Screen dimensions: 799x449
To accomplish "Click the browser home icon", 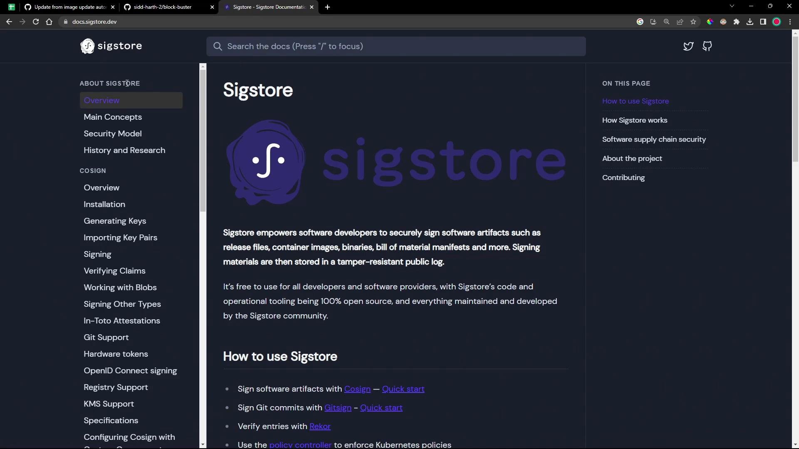I will tap(49, 22).
